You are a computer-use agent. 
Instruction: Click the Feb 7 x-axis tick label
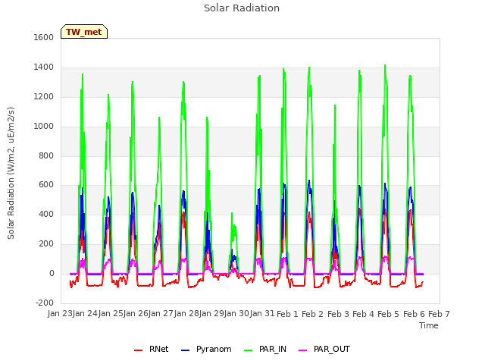coord(440,314)
